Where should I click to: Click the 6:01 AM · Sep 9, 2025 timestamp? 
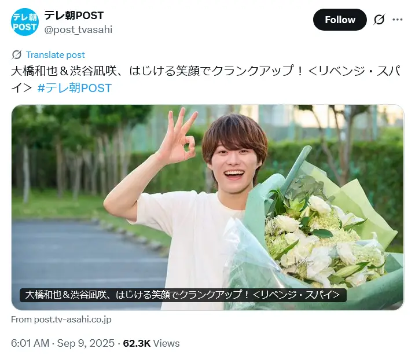click(x=63, y=343)
